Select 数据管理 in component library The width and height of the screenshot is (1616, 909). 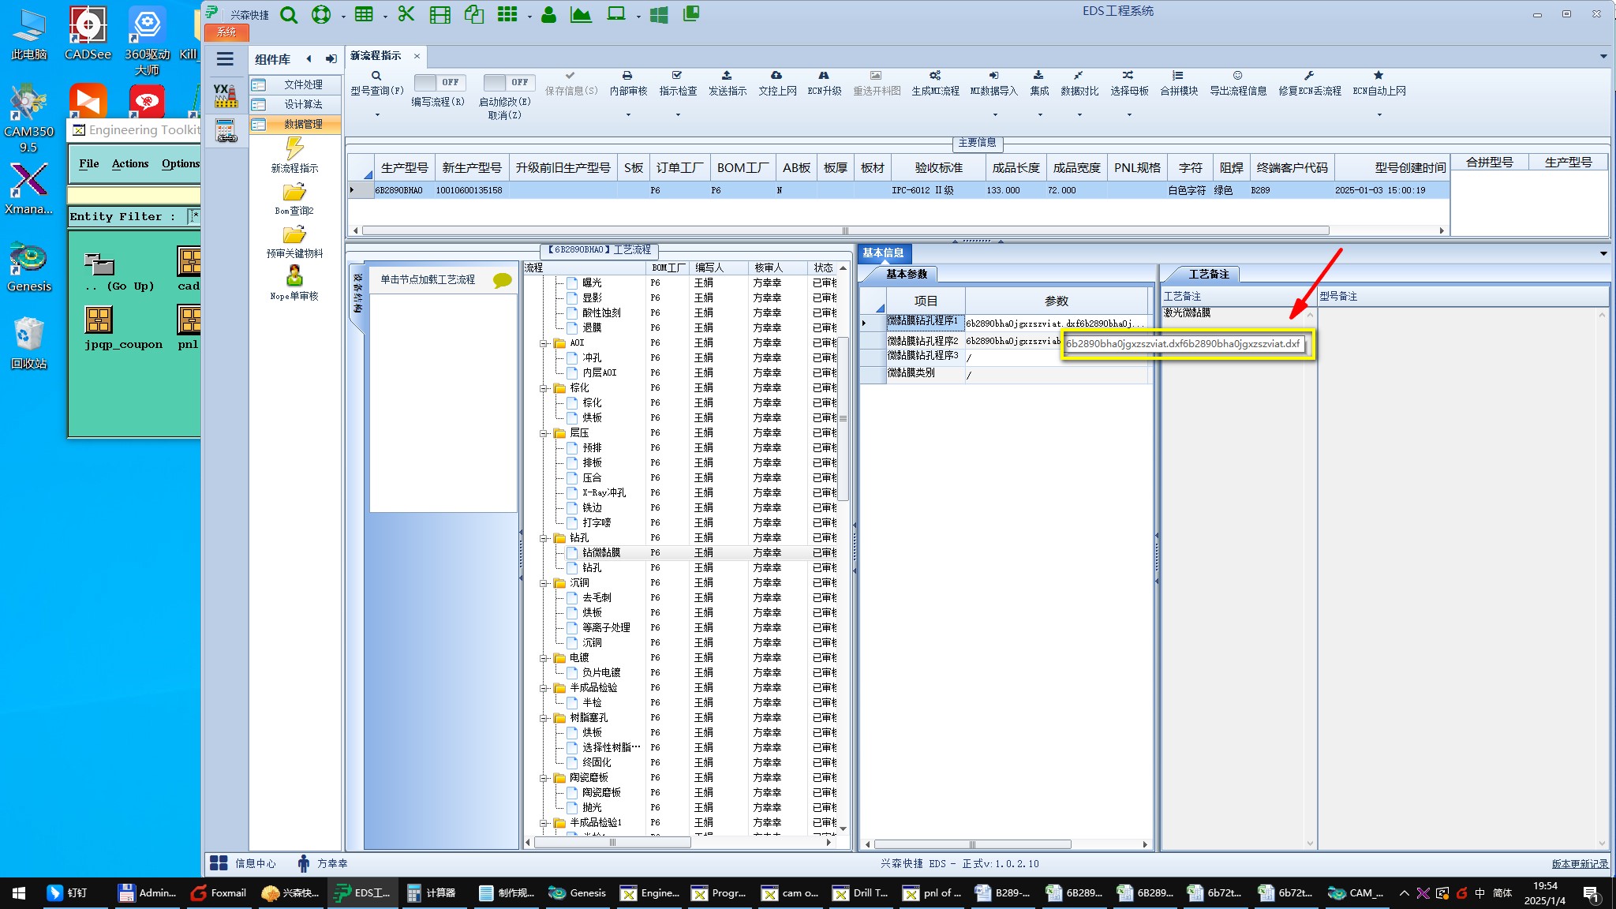(303, 124)
